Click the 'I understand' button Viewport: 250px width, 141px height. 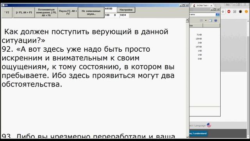pos(198,133)
